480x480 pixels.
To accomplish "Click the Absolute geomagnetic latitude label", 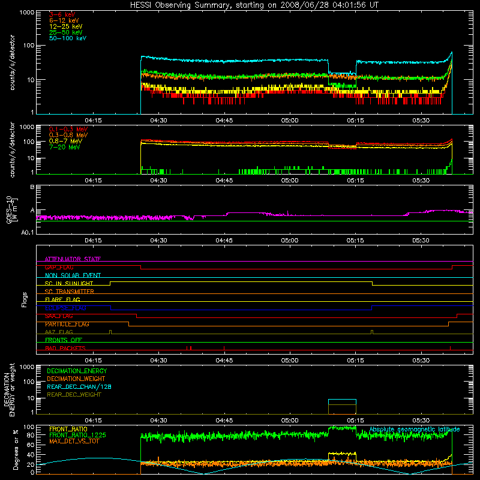I will pos(415,429).
